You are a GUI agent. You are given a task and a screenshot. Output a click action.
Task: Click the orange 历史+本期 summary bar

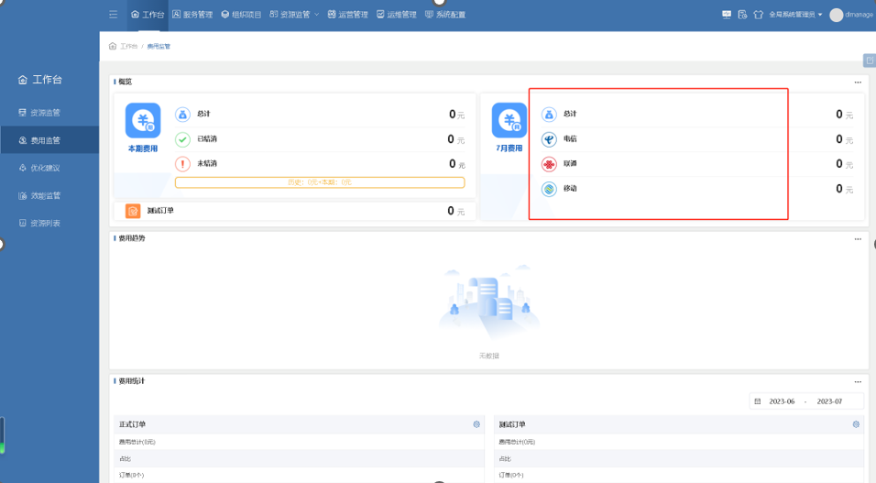coord(320,182)
